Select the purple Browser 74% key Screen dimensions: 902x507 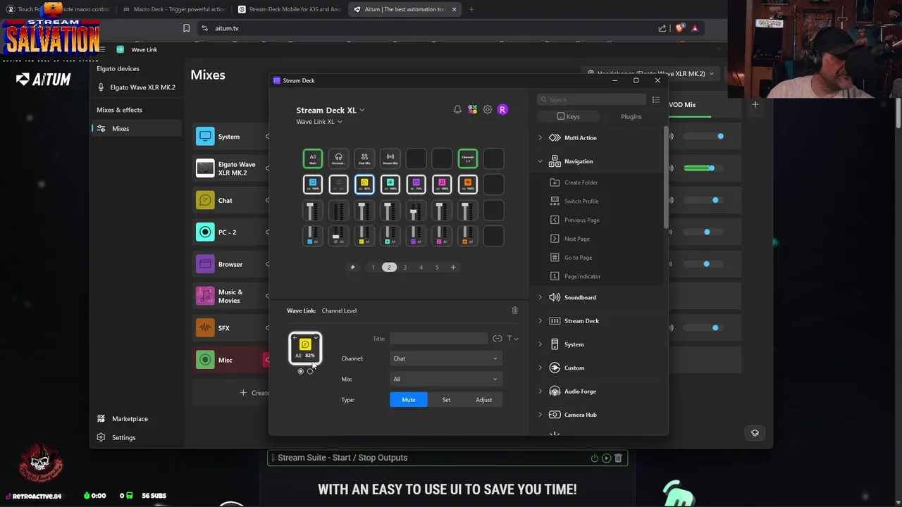coord(416,184)
